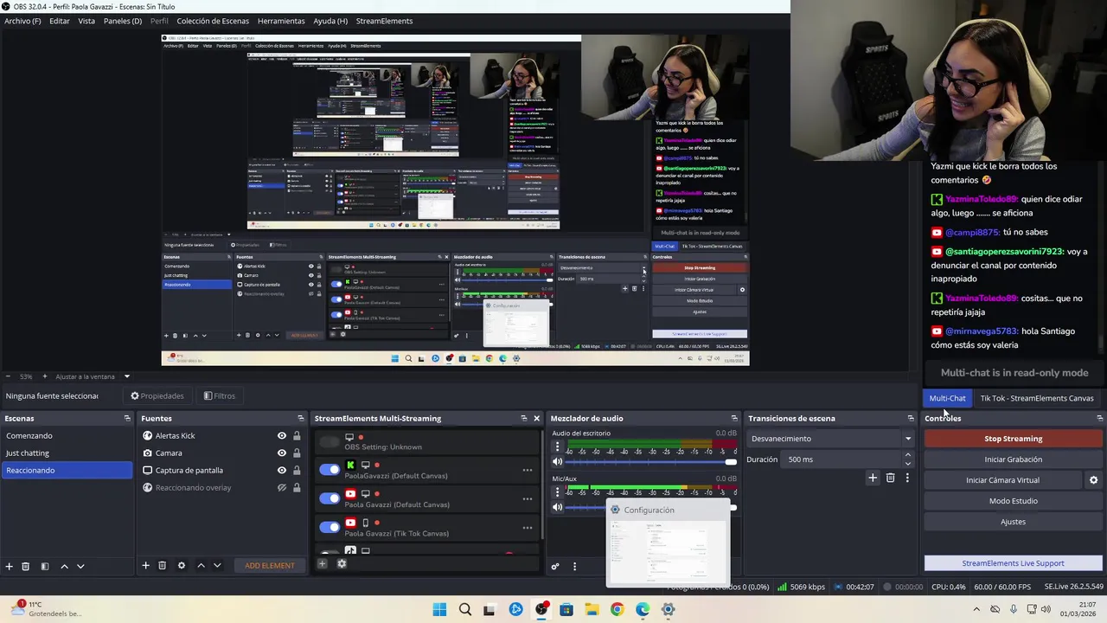The width and height of the screenshot is (1107, 623).
Task: Remove the selected source with the trash icon
Action: [x=162, y=565]
